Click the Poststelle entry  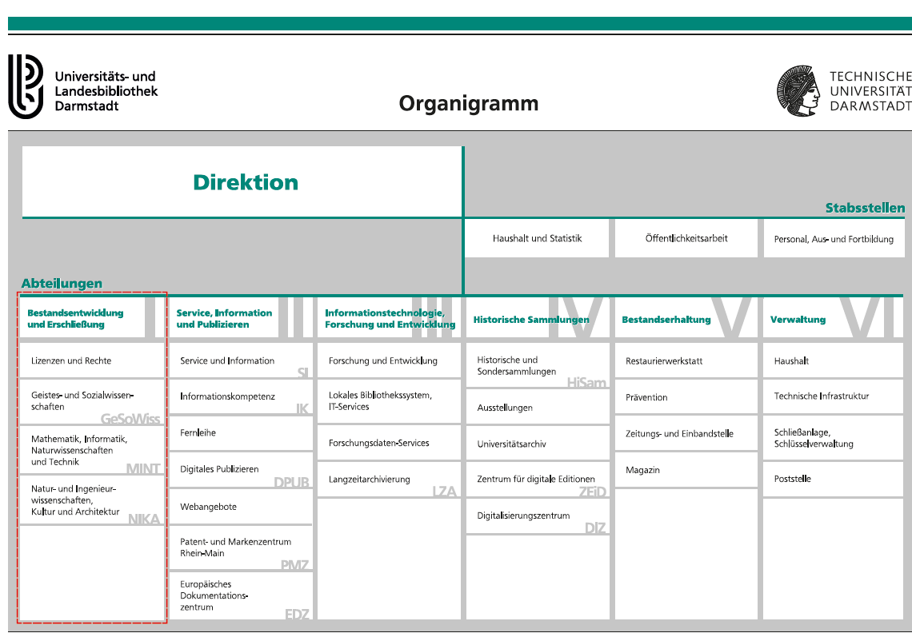coord(834,479)
